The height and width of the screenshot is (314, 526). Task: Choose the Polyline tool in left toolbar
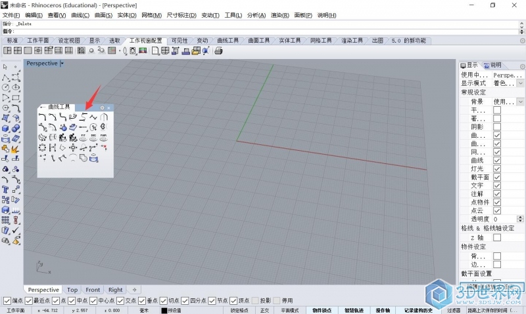[x=5, y=77]
